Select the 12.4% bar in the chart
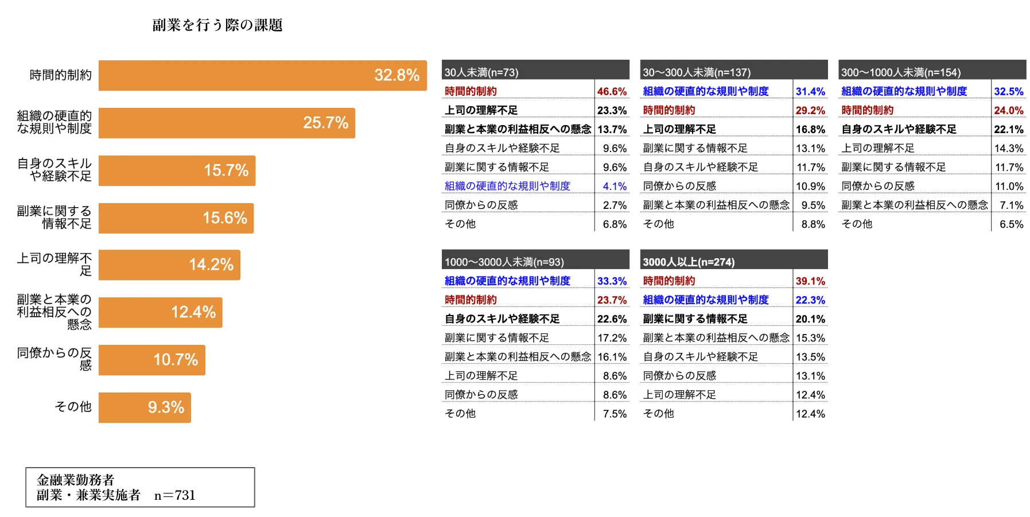Image resolution: width=1030 pixels, height=517 pixels. coord(160,312)
